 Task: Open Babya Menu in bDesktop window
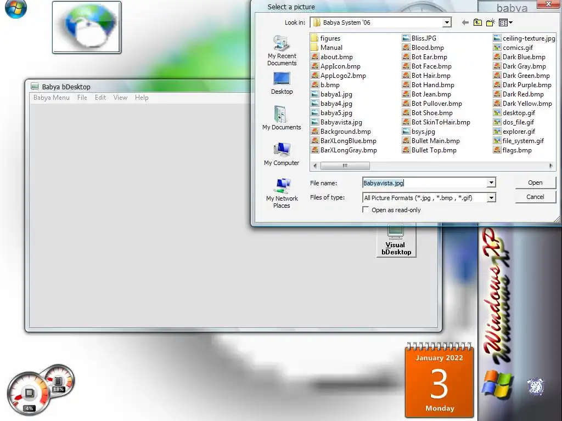pyautogui.click(x=51, y=98)
